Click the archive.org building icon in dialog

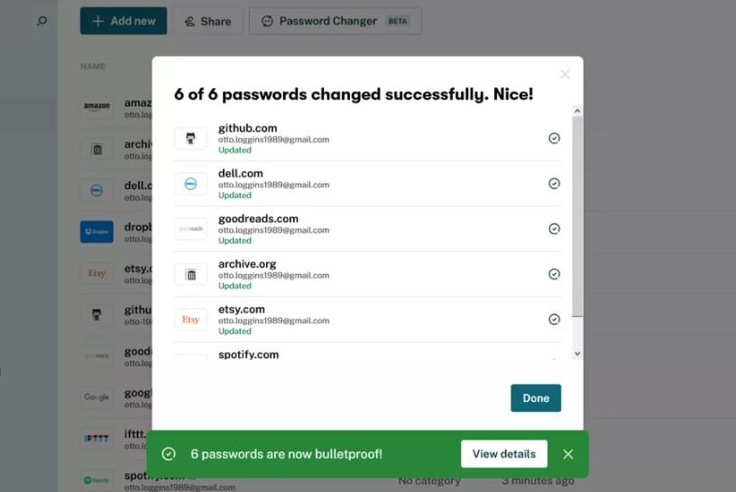[190, 274]
